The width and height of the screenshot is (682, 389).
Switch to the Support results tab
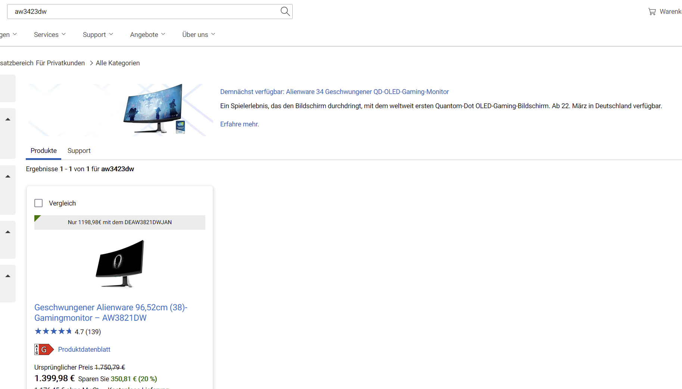tap(79, 151)
